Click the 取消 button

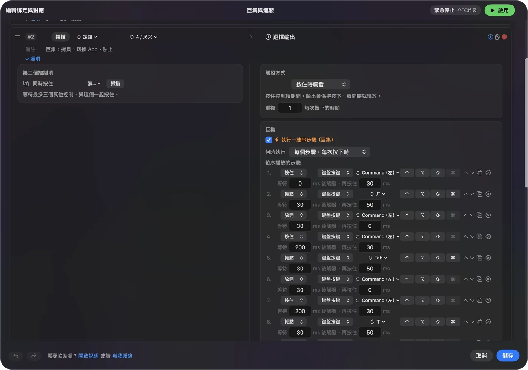481,356
